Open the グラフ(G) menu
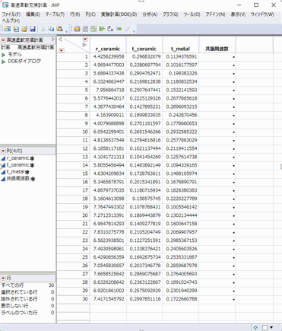 pos(170,14)
